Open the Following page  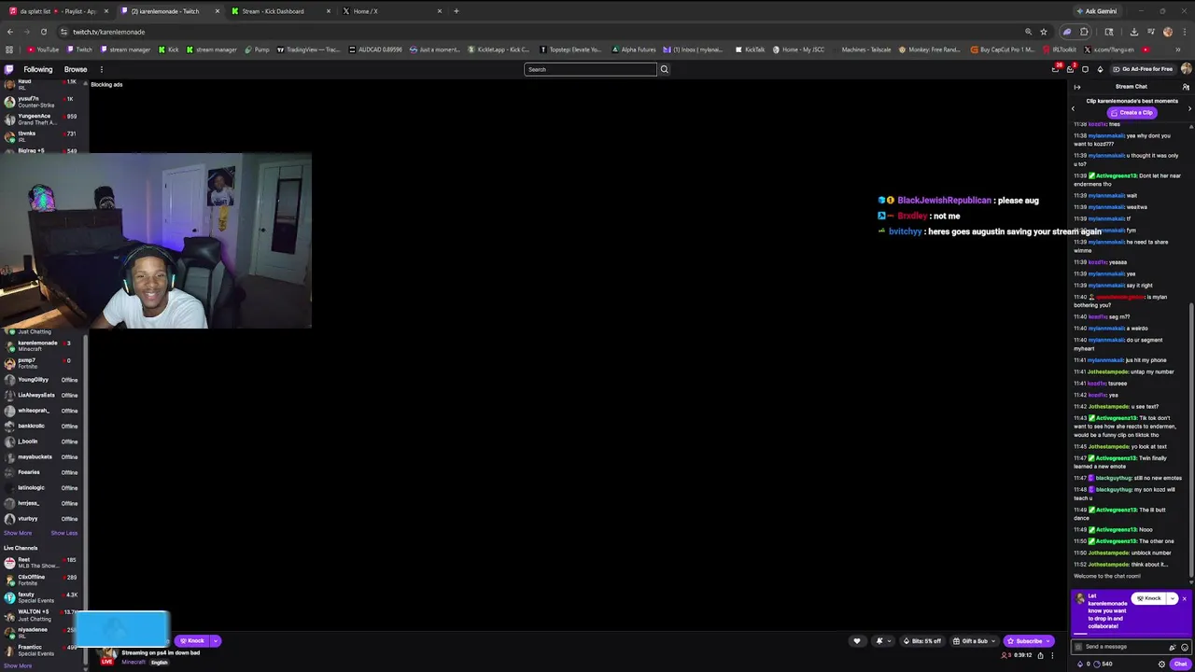38,69
